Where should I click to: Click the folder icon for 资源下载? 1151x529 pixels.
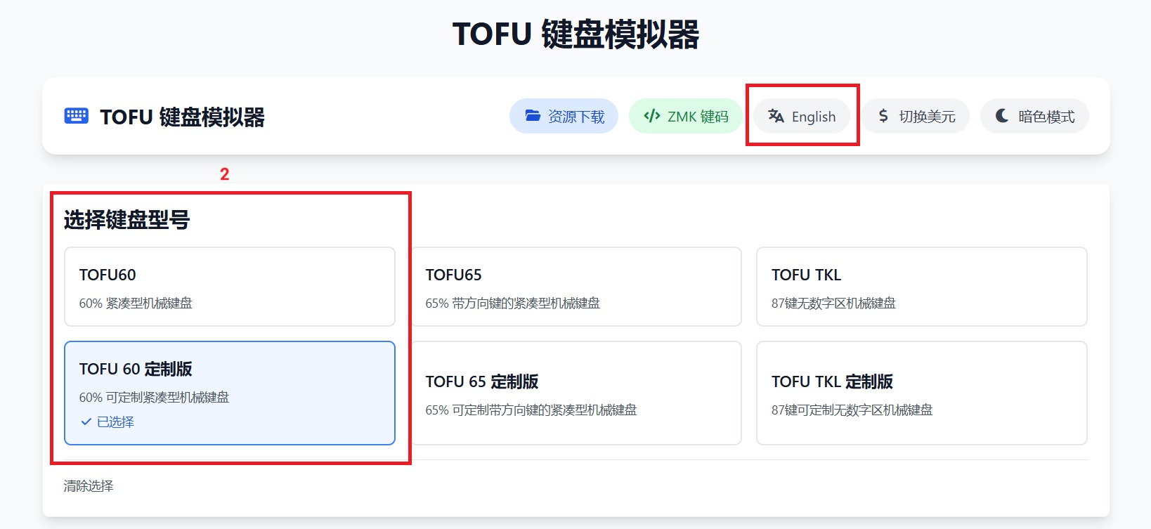pos(533,116)
